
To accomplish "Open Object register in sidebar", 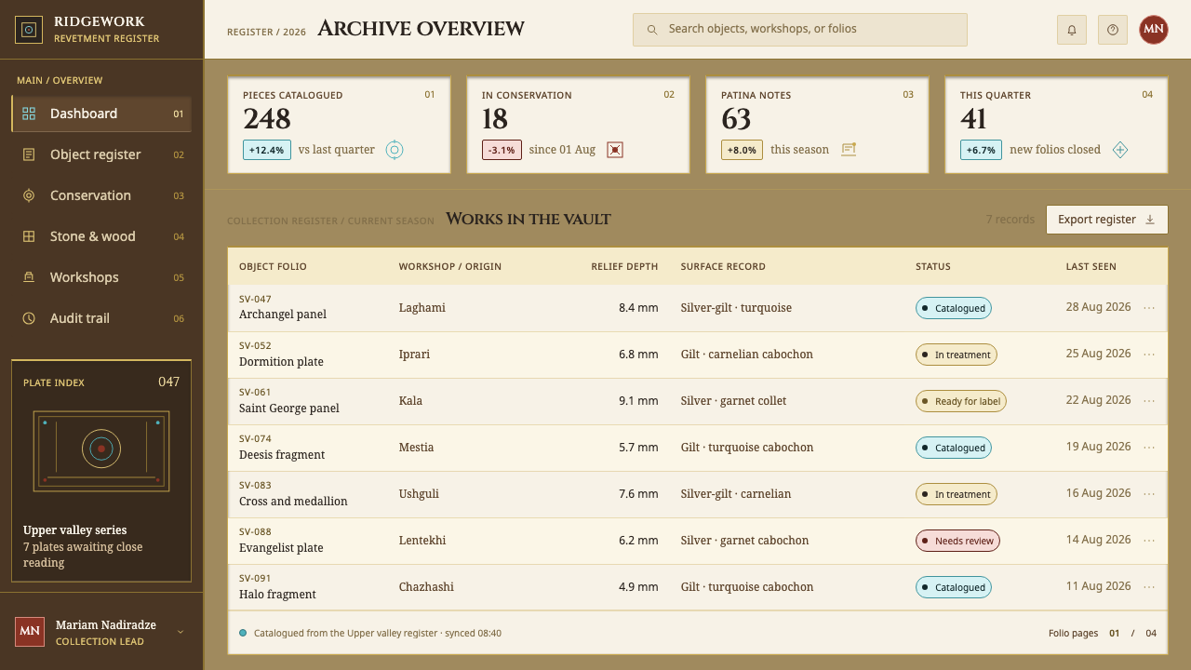I will 101,154.
